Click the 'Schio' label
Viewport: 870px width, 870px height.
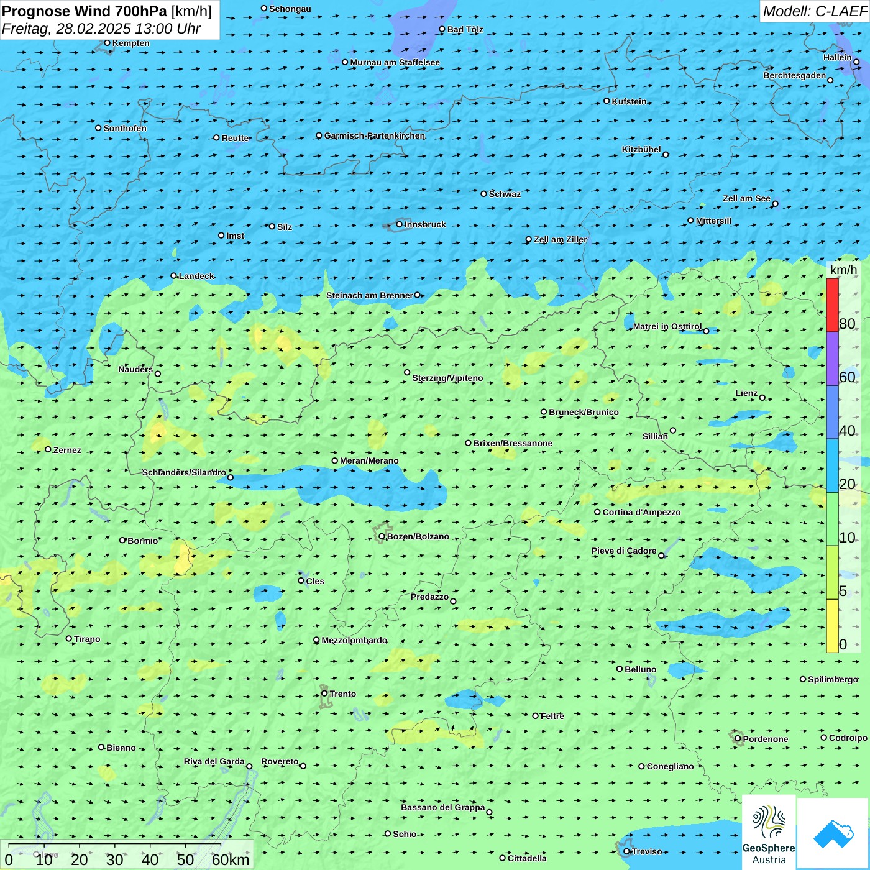(405, 834)
